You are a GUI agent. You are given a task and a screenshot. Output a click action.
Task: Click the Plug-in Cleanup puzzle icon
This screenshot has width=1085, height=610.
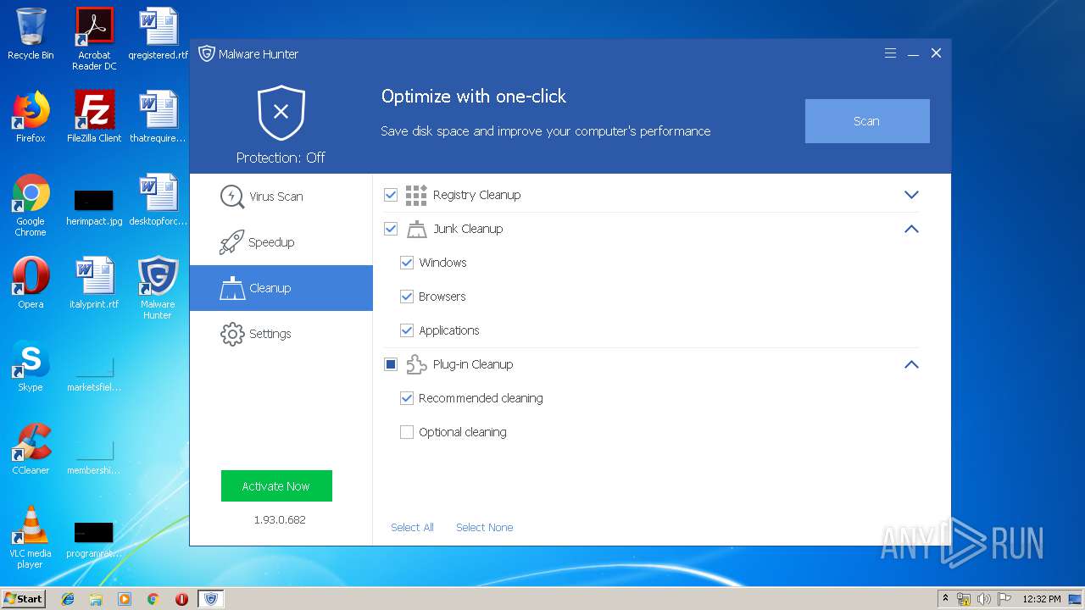point(416,364)
